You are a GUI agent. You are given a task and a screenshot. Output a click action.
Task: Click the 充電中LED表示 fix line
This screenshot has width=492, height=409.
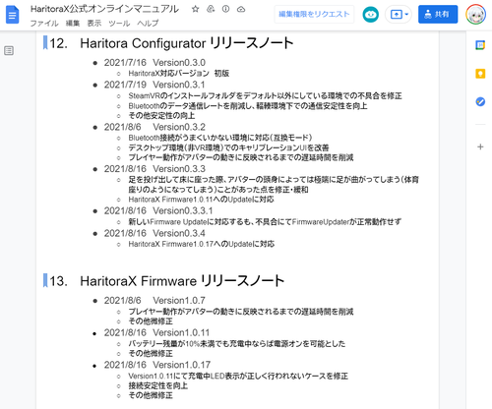238,376
